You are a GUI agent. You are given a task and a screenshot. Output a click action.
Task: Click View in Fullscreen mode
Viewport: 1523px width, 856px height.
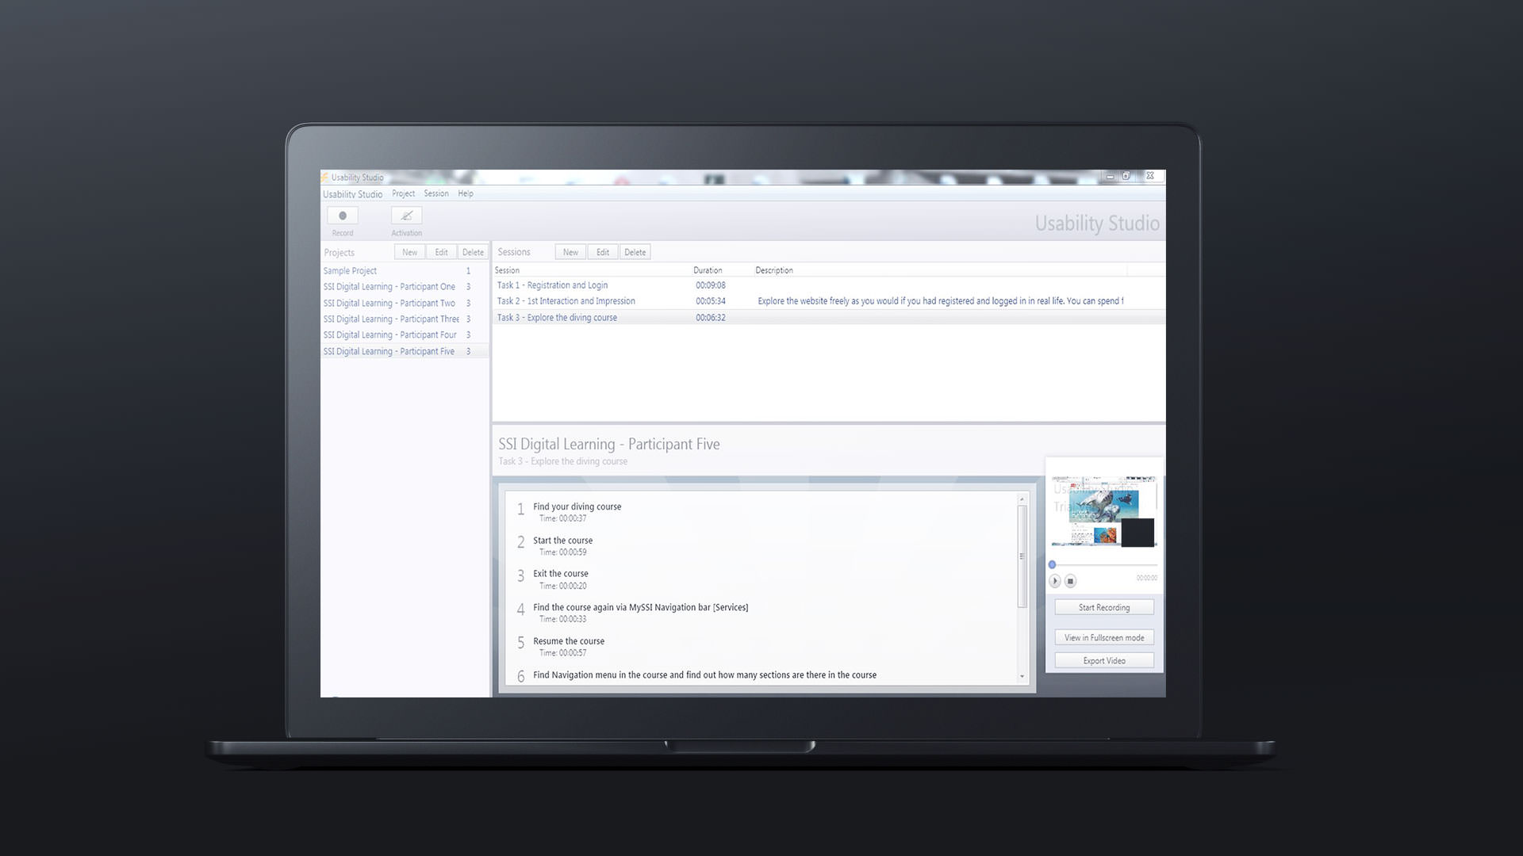pos(1103,637)
